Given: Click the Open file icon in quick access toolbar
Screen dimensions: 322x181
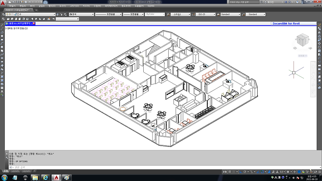Looking at the screenshot, I should tap(14, 2).
